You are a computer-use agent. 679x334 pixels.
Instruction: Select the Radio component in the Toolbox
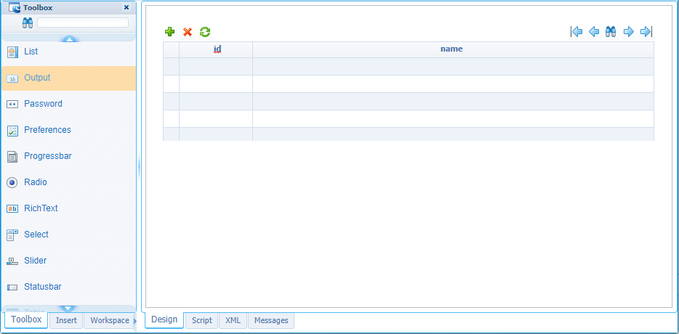[x=36, y=182]
